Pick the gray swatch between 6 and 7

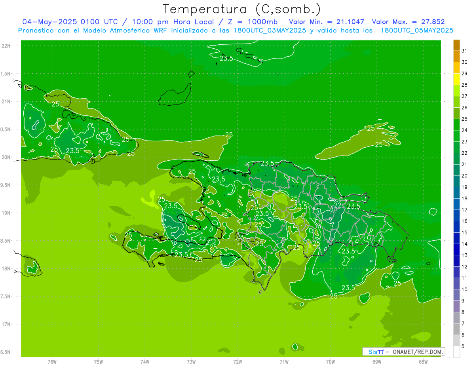tap(457, 329)
